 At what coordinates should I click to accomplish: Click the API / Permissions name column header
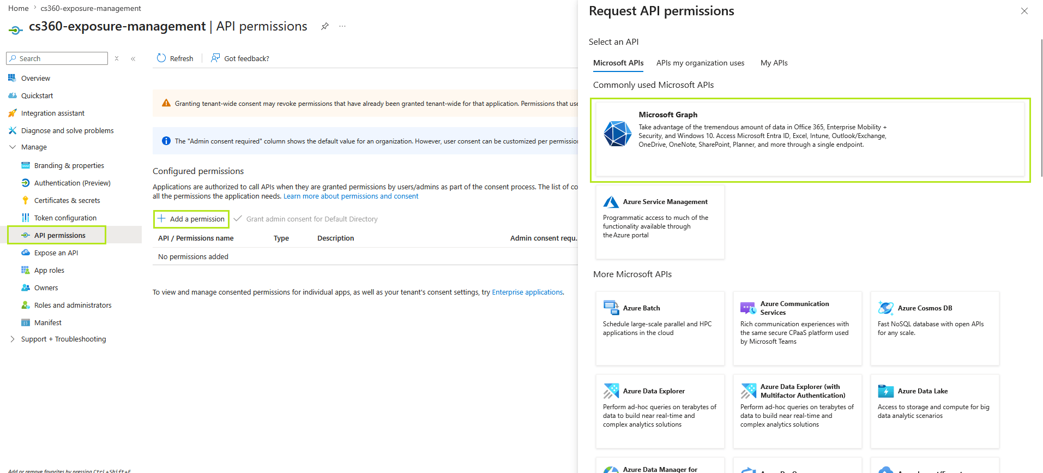coord(196,238)
